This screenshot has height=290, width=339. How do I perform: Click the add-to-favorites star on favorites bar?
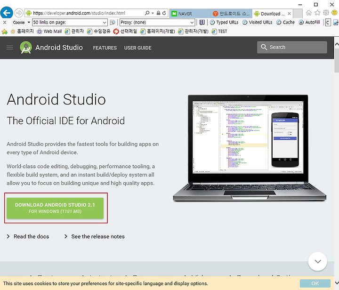tap(5, 32)
